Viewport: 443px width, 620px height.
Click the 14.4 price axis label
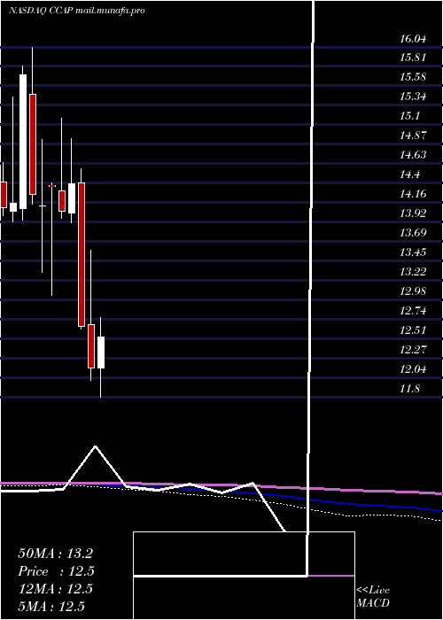[x=409, y=174]
